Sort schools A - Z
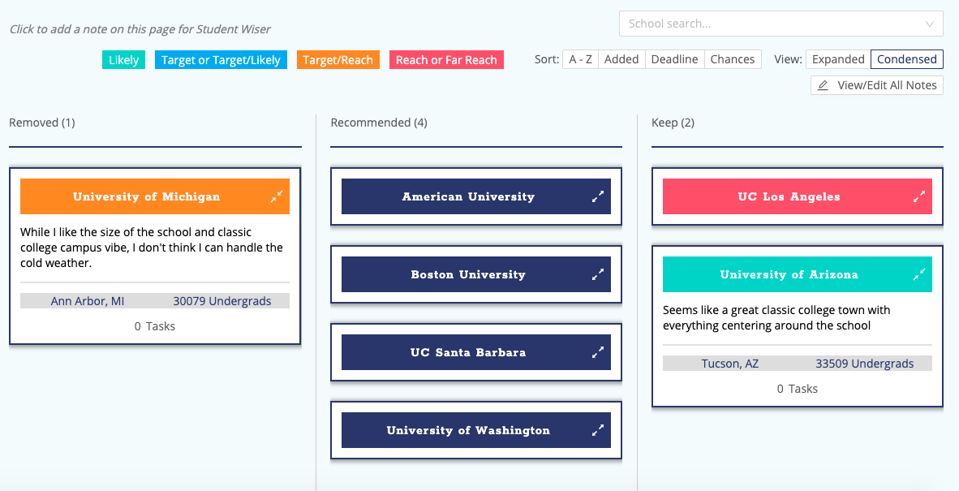This screenshot has height=491, width=959. click(580, 59)
